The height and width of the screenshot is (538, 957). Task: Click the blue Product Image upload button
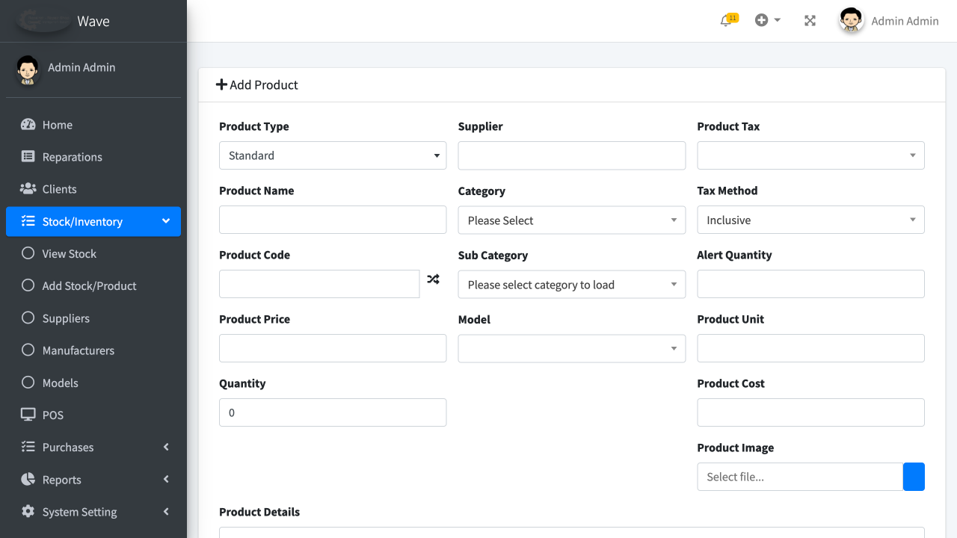point(914,476)
